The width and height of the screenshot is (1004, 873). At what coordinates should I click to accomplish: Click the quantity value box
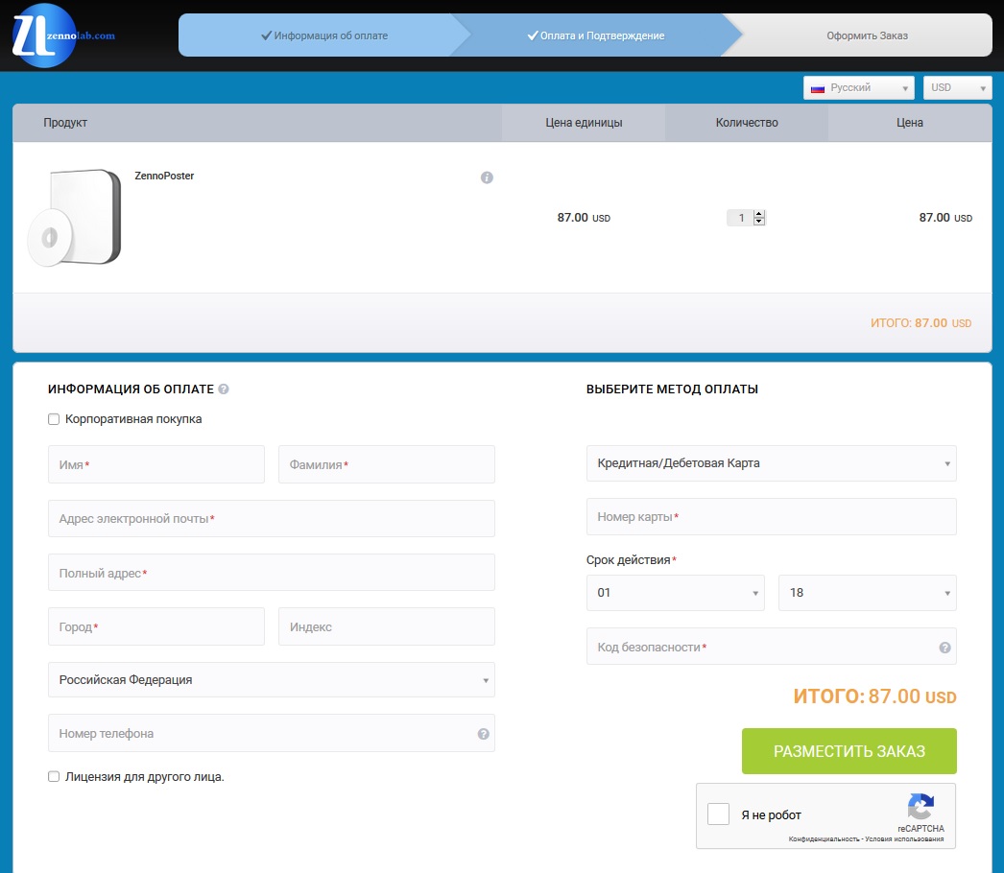pos(740,218)
